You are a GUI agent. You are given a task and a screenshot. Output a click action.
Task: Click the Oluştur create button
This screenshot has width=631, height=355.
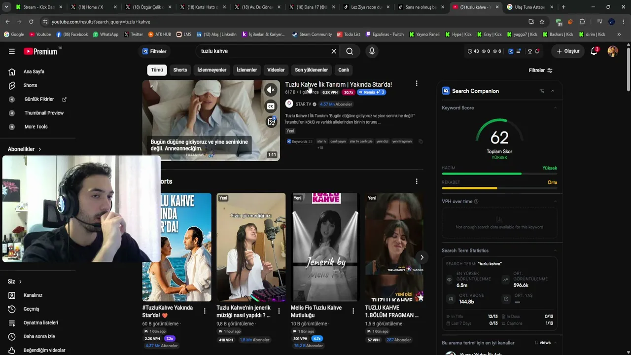[x=568, y=51]
